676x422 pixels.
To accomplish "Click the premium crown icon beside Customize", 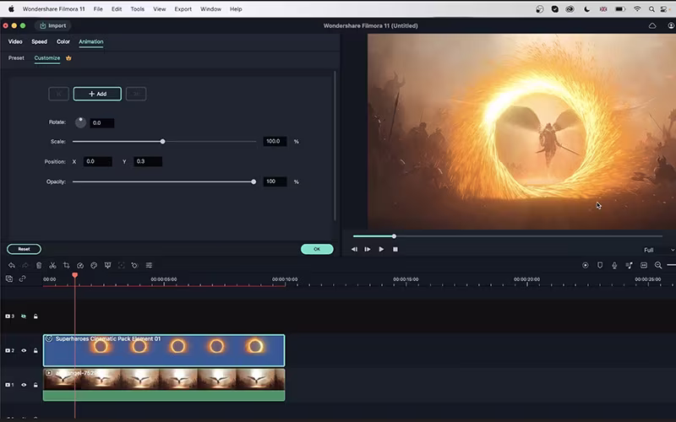I will pos(68,57).
